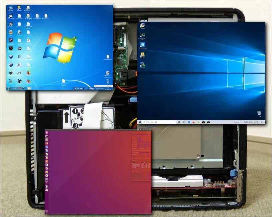Click the Show Desktop button on Windows 10
The image size is (272, 217).
pos(265,122)
